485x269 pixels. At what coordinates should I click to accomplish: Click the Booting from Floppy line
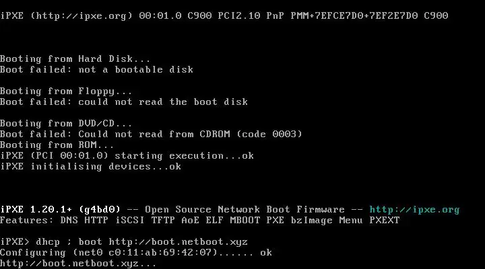click(66, 91)
